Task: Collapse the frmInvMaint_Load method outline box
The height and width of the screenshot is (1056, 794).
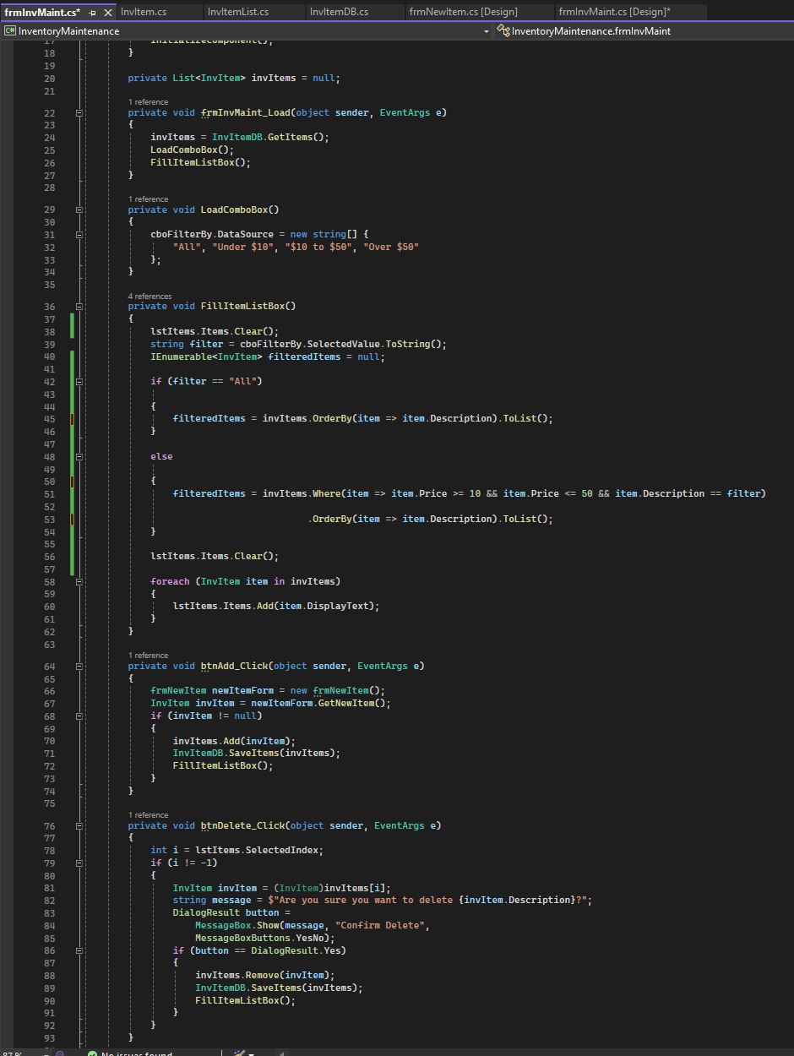Action: point(79,112)
